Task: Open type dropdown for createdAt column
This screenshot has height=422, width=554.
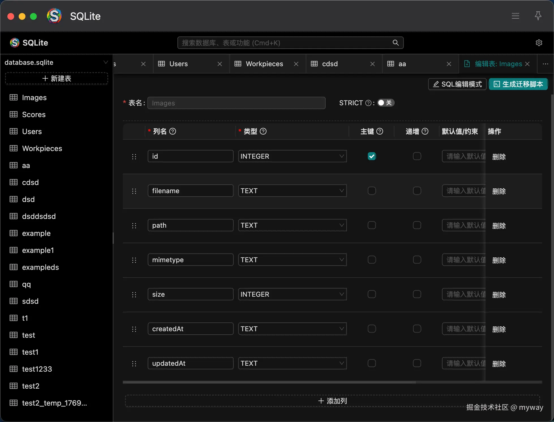Action: point(292,329)
